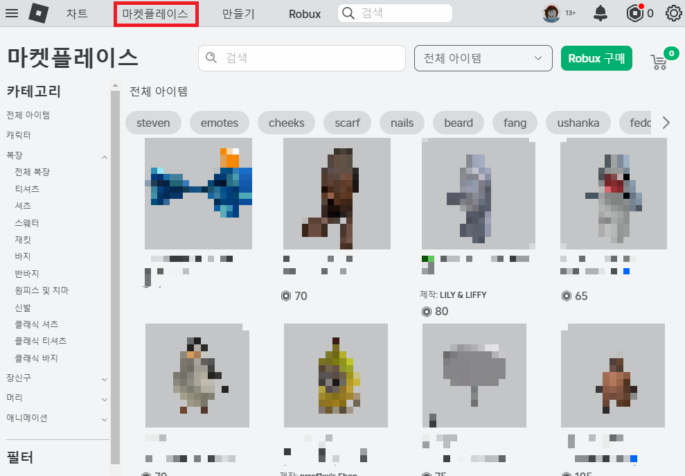Select 티셔츠 subcategory
The width and height of the screenshot is (685, 476).
click(x=27, y=189)
